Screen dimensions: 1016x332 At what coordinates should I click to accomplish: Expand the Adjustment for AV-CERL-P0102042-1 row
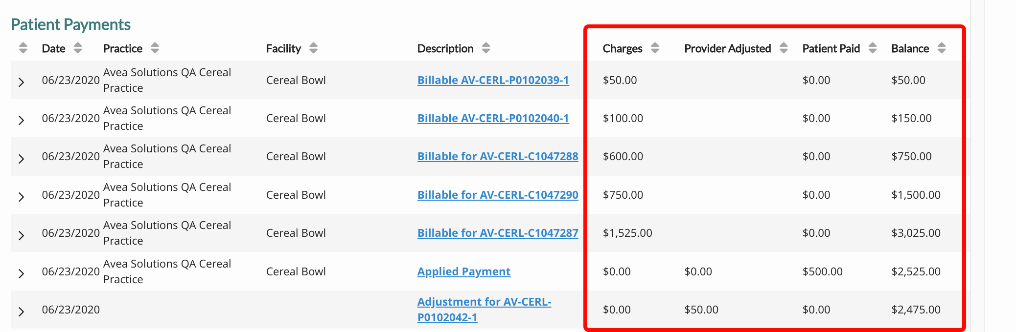pyautogui.click(x=21, y=311)
